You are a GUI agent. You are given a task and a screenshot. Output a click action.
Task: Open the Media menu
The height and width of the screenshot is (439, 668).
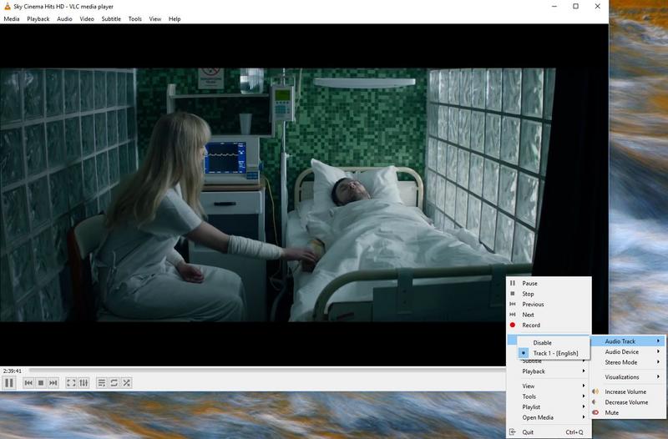coord(12,18)
